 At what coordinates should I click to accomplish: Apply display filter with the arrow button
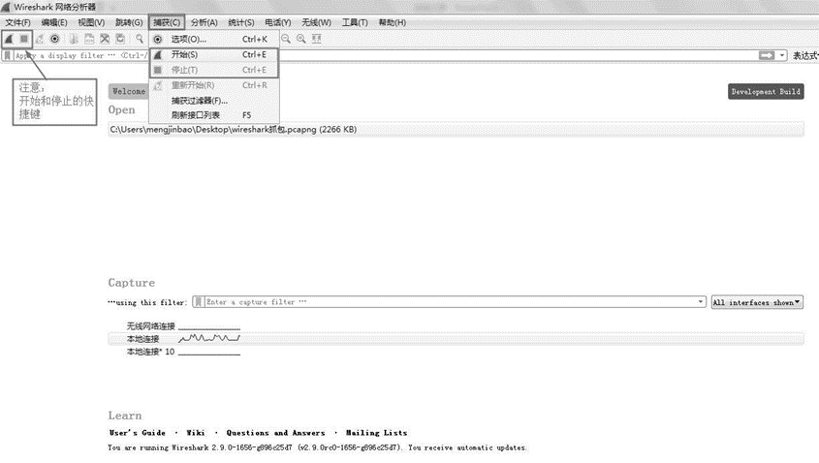click(x=767, y=55)
